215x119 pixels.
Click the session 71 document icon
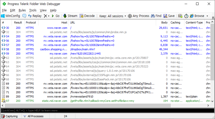tap(4, 92)
